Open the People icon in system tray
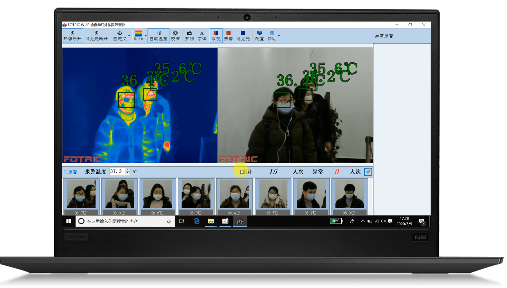The image size is (507, 288). (352, 221)
